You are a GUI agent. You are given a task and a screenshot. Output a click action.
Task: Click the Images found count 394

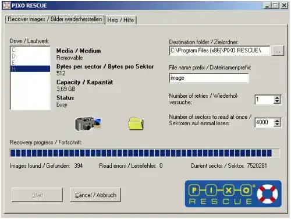(79, 165)
